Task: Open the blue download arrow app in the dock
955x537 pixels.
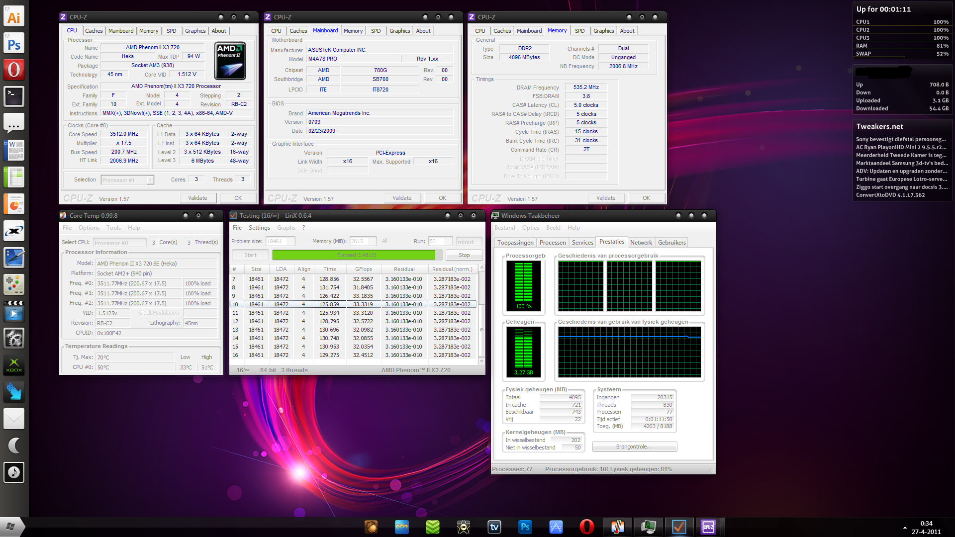Action: pos(14,392)
